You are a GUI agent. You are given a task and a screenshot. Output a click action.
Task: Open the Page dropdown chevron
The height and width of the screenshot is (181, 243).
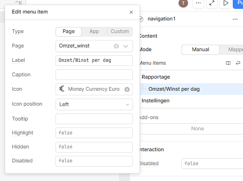(125, 46)
